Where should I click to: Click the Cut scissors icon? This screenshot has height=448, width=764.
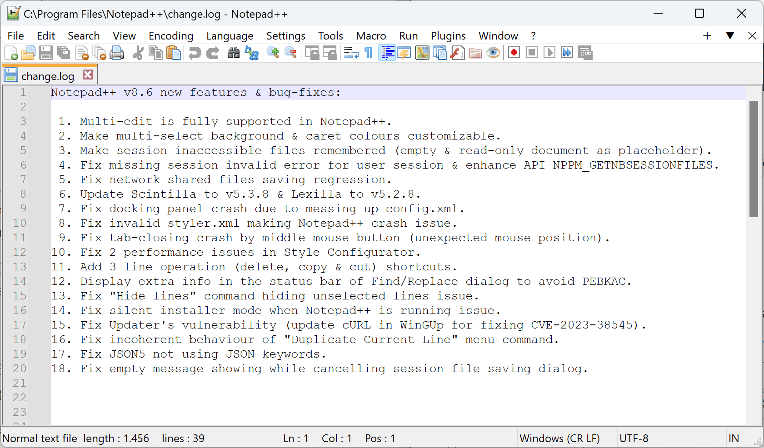(x=138, y=53)
